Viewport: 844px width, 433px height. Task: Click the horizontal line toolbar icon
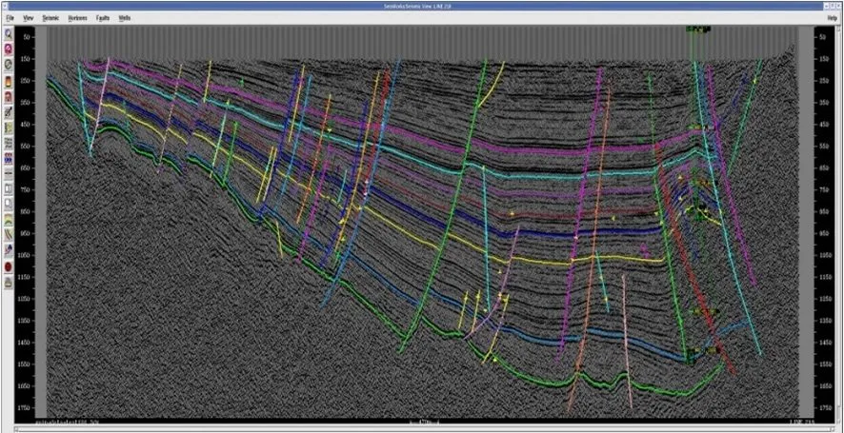point(10,171)
